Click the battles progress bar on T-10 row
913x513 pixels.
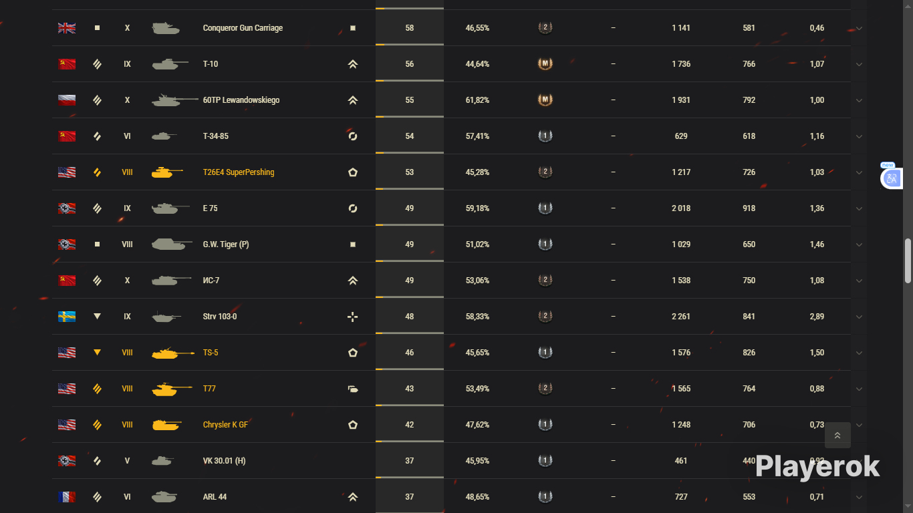click(x=410, y=81)
